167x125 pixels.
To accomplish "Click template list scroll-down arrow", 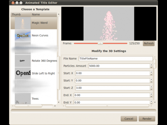I will pyautogui.click(x=59, y=102).
